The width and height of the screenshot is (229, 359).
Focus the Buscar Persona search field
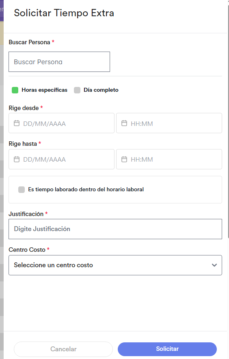(x=59, y=62)
